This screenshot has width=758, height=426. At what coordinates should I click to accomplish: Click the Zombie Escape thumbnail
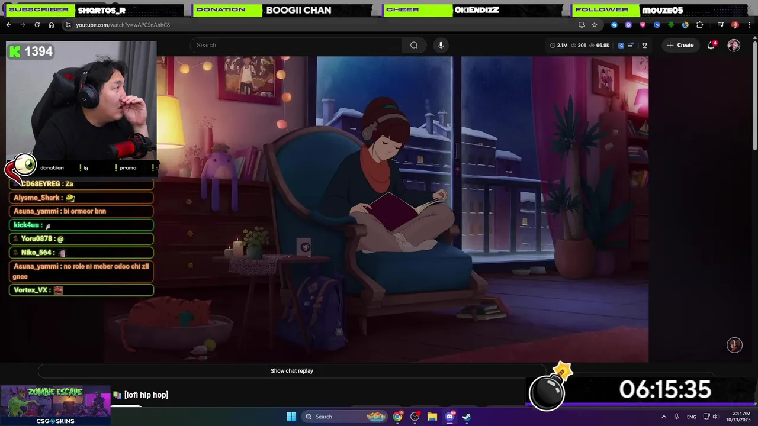(55, 402)
